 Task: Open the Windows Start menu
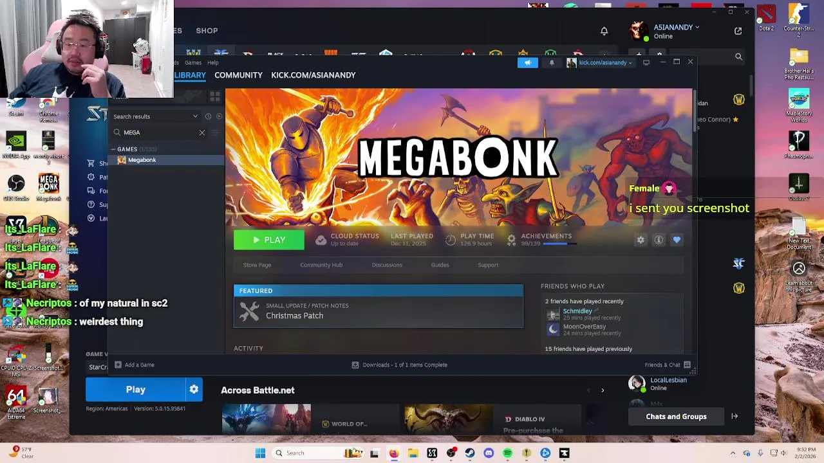point(260,453)
